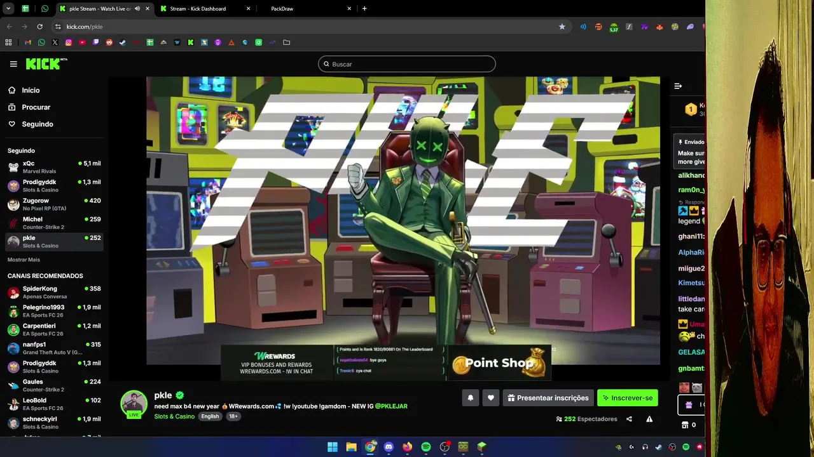Open WhatsApp bookmark in bookmarks bar

point(41,43)
